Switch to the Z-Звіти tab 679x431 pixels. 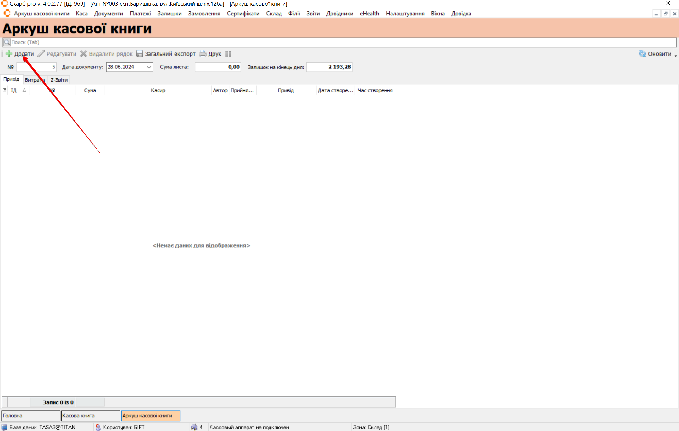pos(59,80)
